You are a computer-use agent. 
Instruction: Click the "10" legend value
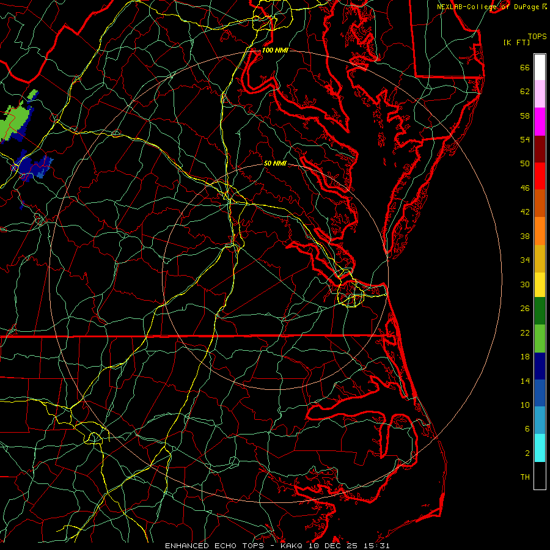click(x=525, y=405)
